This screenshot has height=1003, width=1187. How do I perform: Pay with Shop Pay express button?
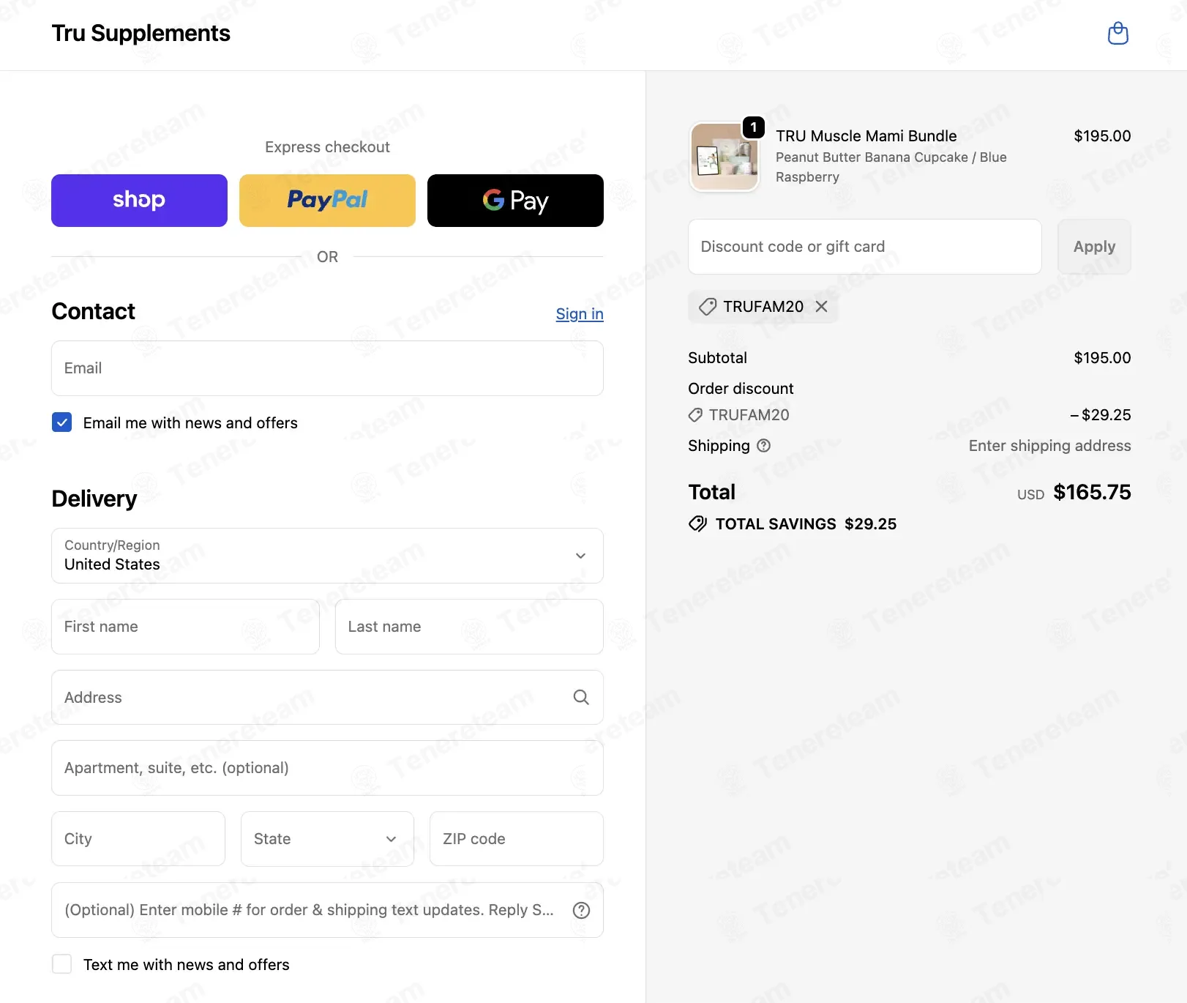pyautogui.click(x=139, y=201)
